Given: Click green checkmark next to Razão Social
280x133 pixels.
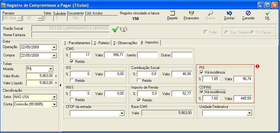Looking at the screenshot, I should 115,29.
